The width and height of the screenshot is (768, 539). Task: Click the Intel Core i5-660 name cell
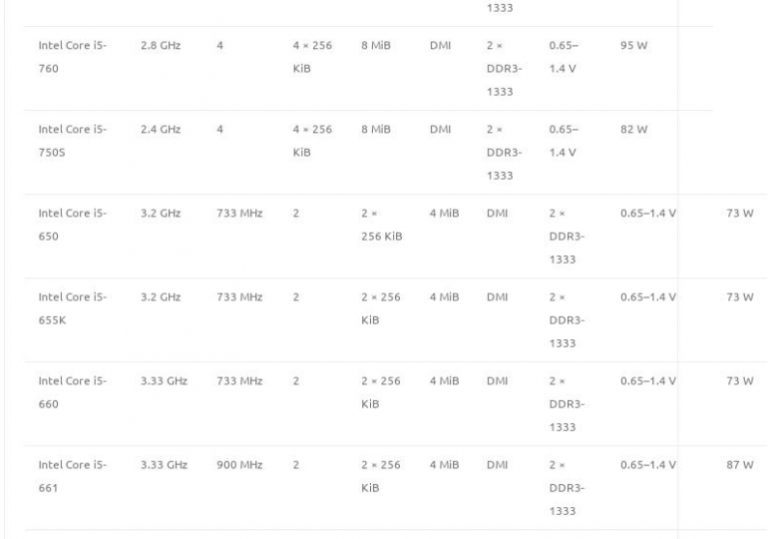(x=72, y=392)
